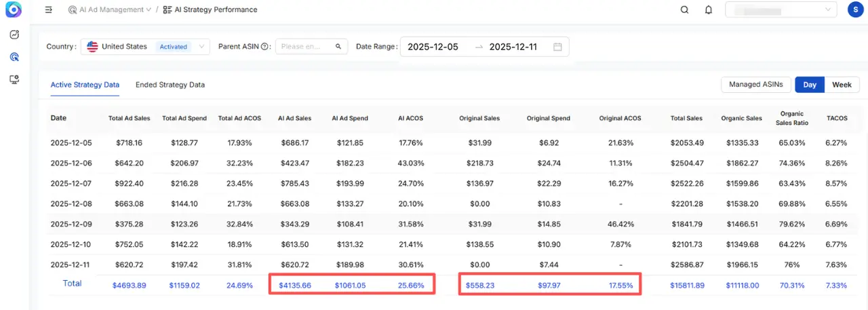Open the notifications bell
Viewport: 868px width, 310px height.
(709, 10)
